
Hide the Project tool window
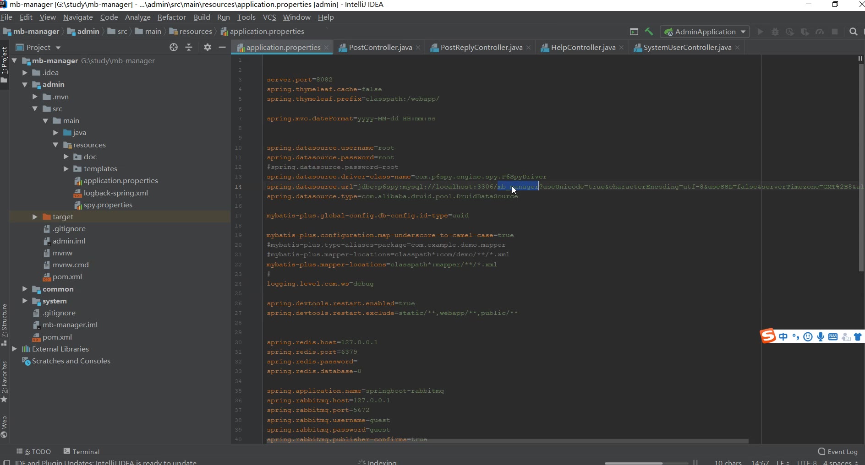[x=222, y=47]
